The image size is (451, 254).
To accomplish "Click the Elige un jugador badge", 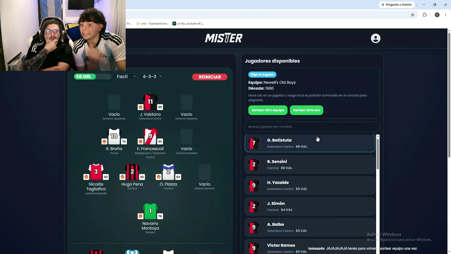I will coord(262,75).
